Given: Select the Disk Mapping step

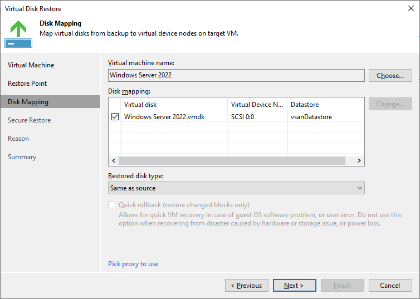Looking at the screenshot, I should click(x=50, y=102).
